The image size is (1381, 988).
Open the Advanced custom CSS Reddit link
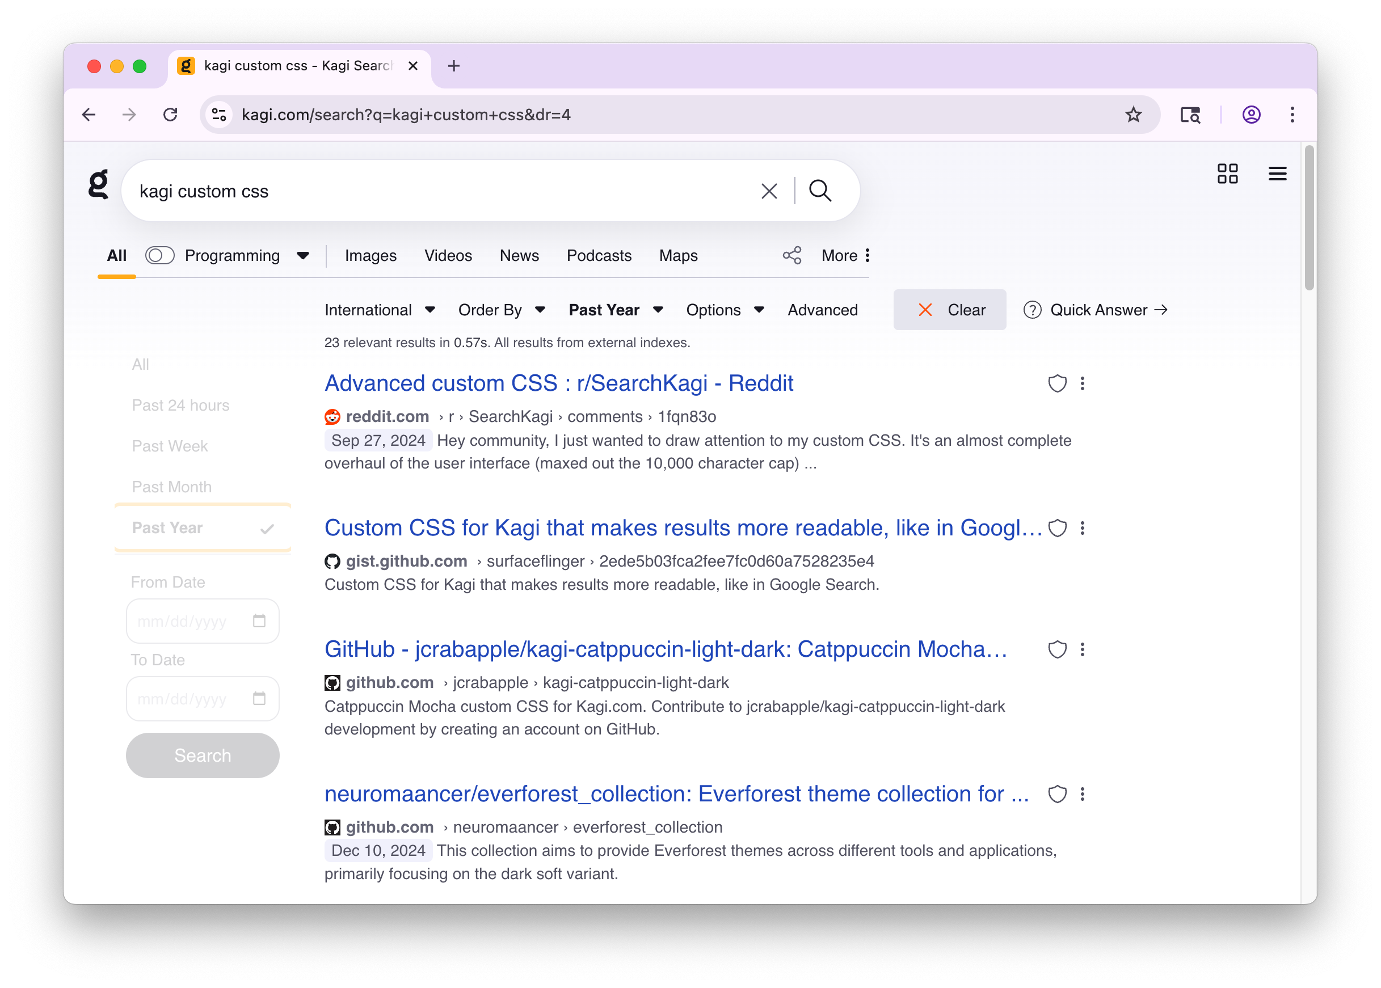tap(558, 384)
